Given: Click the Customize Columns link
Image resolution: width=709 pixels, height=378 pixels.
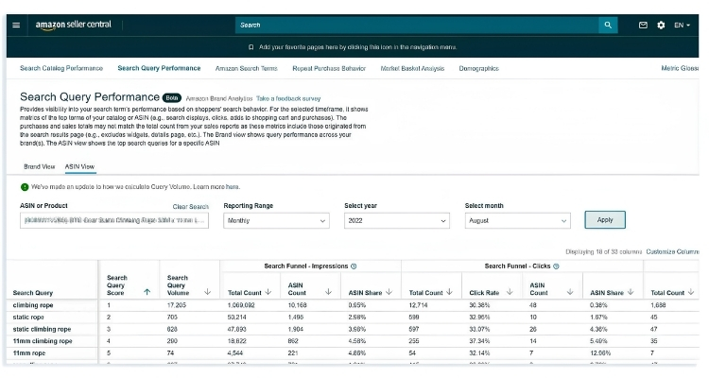Looking at the screenshot, I should (x=672, y=252).
